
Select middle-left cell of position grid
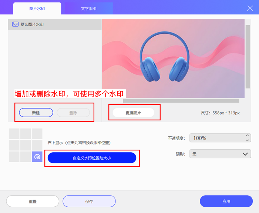point(14,145)
